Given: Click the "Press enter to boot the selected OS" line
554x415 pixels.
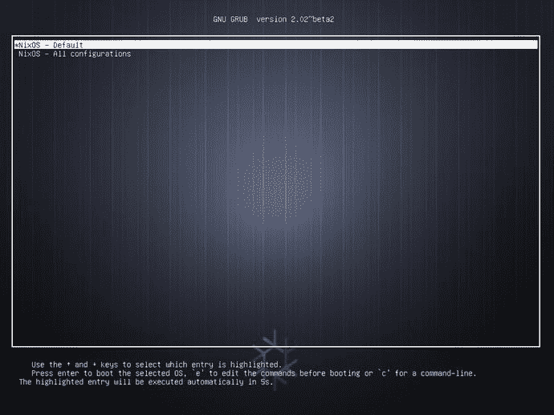Looking at the screenshot, I should coord(254,373).
